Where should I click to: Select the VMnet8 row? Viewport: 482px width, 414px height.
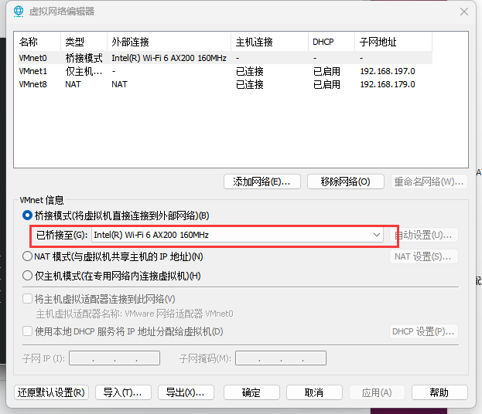(x=225, y=84)
